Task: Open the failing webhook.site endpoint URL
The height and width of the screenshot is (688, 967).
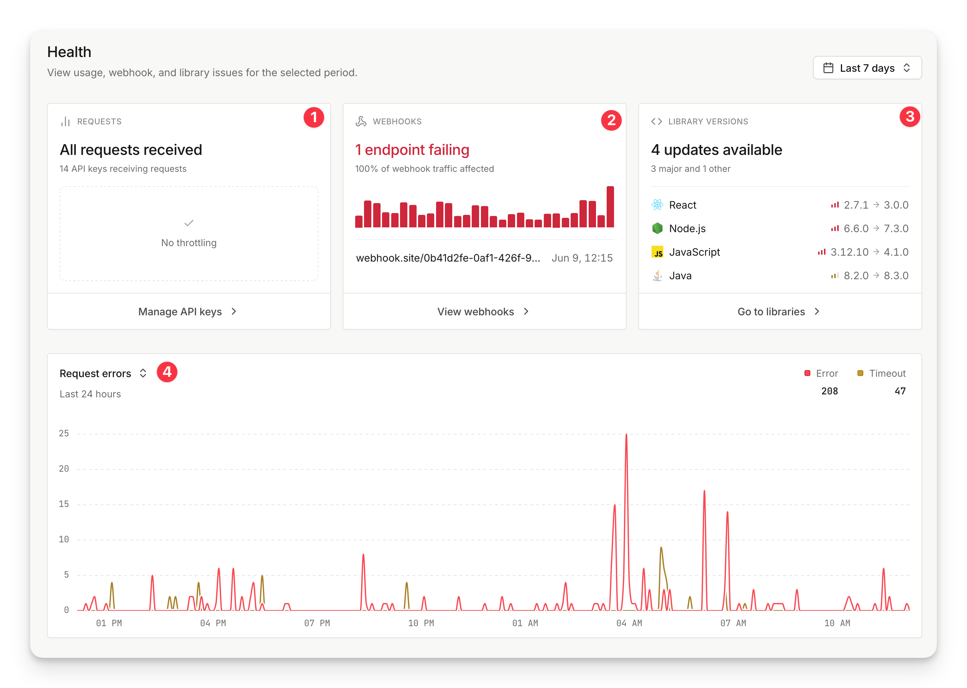Action: (448, 258)
